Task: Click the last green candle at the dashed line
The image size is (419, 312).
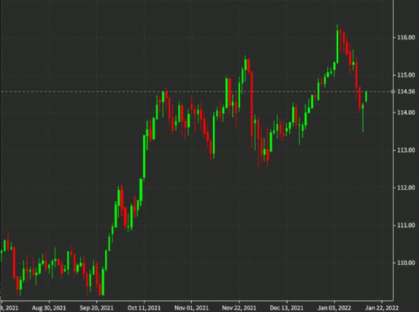Action: coord(366,96)
